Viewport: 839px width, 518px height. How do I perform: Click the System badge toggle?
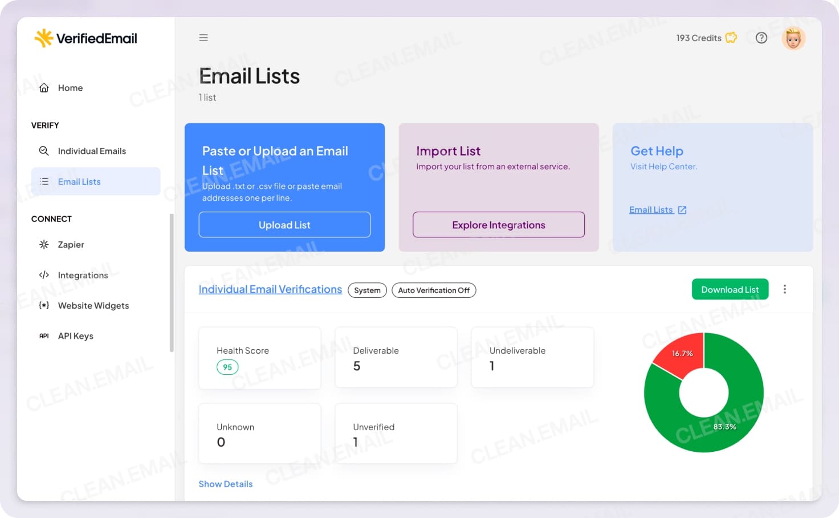pos(367,290)
